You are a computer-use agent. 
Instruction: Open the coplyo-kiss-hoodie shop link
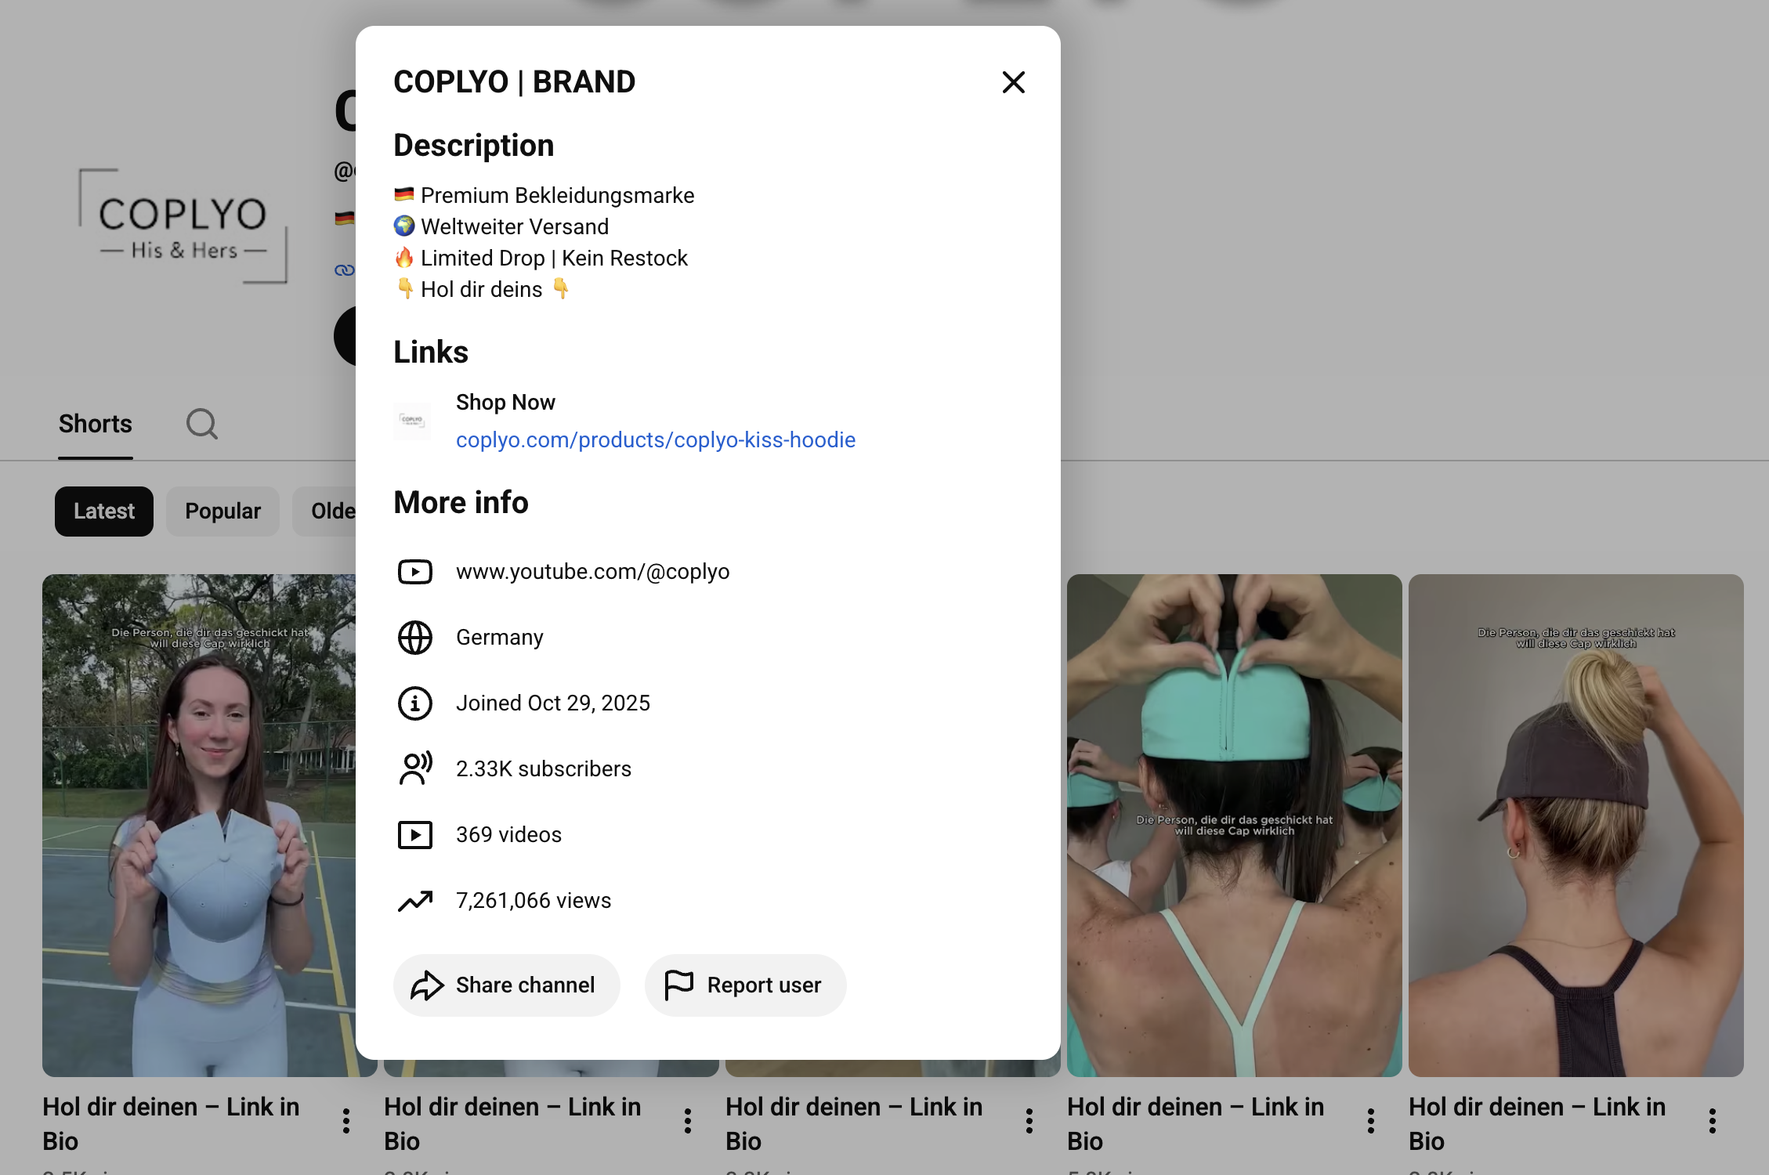[656, 439]
